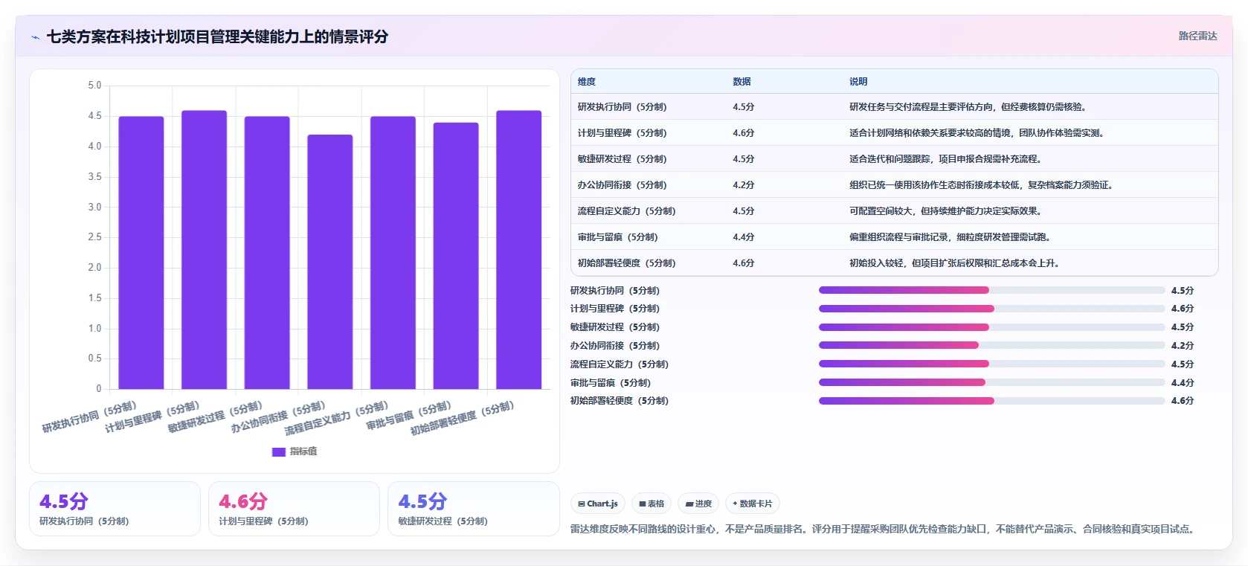Click the 流程自定义能力 progress bar

[991, 364]
